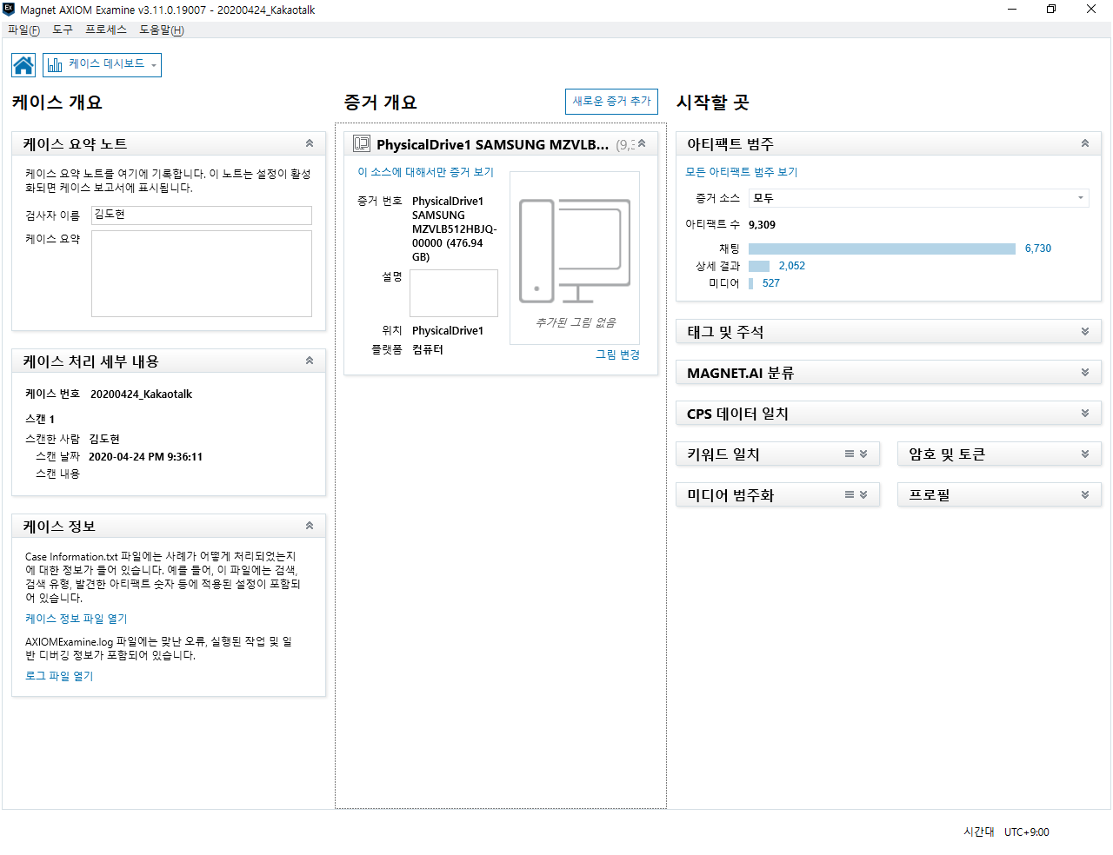
Task: Click the computer placeholder image
Action: (575, 251)
